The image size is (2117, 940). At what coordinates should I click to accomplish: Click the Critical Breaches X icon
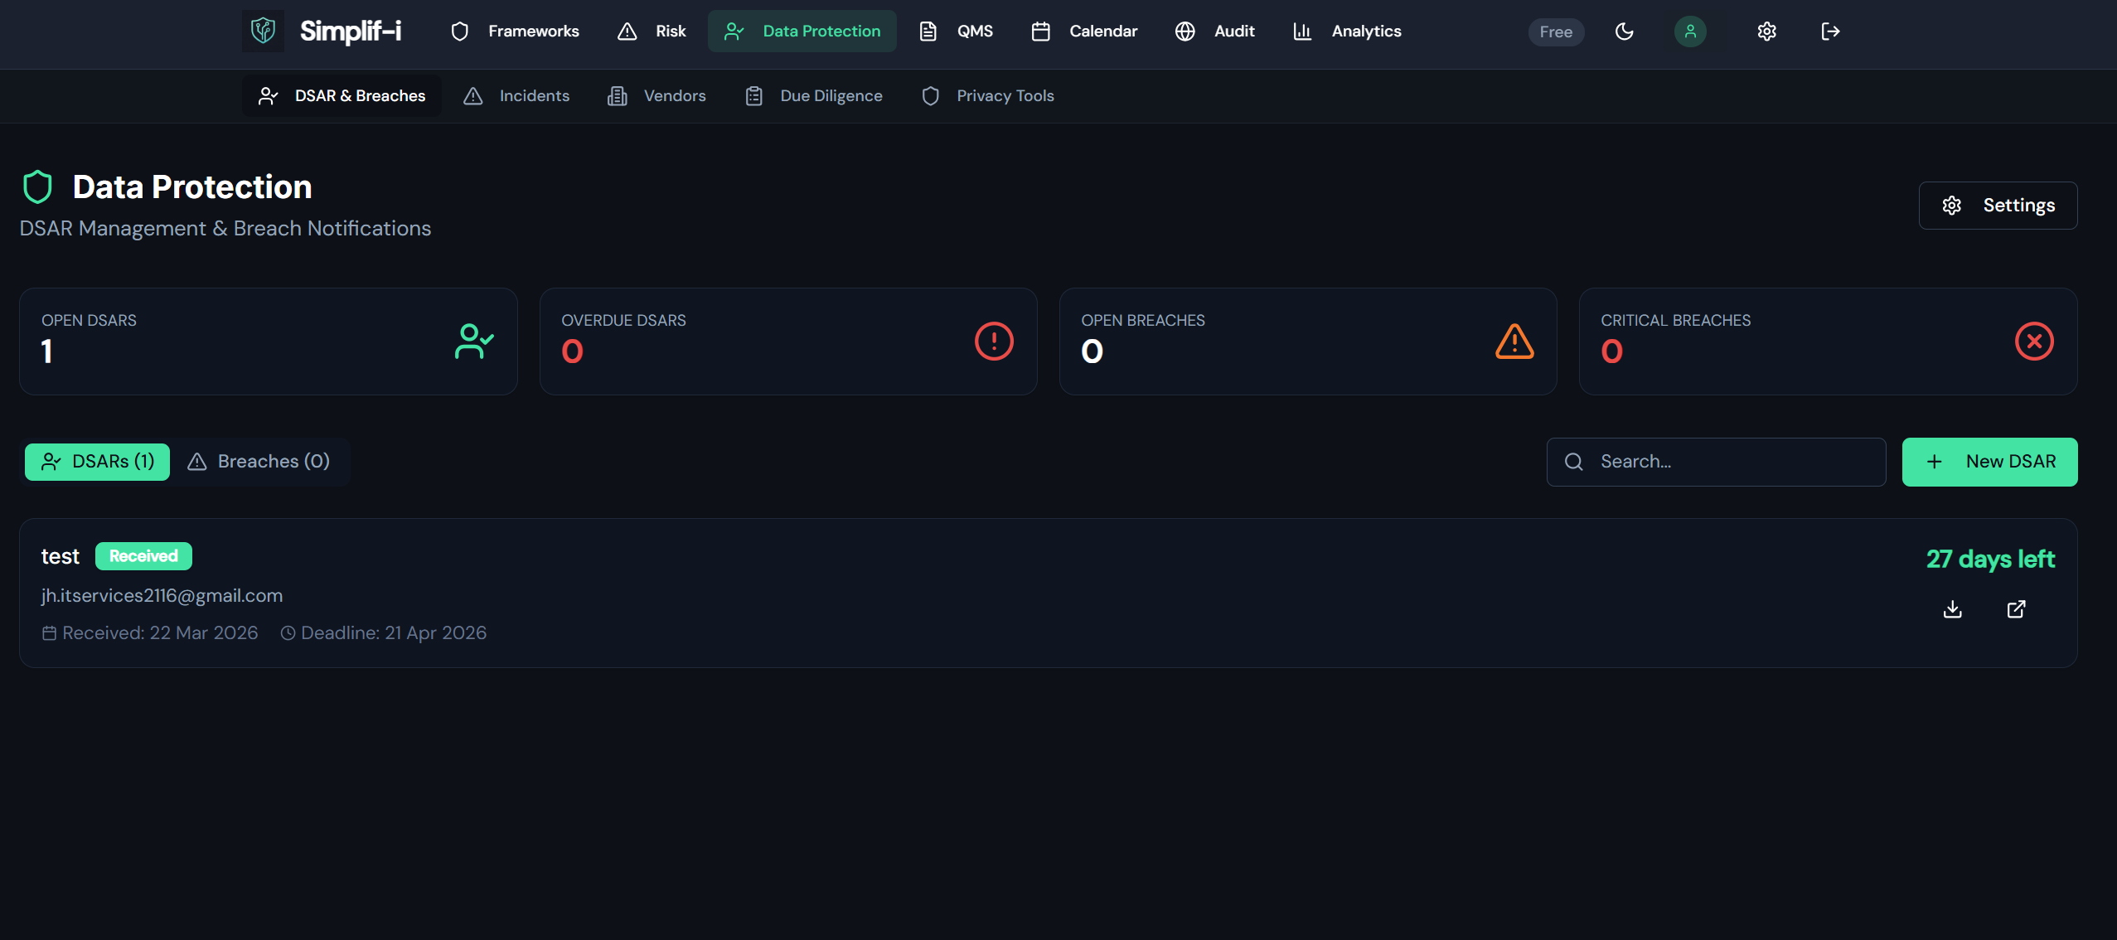click(2033, 341)
